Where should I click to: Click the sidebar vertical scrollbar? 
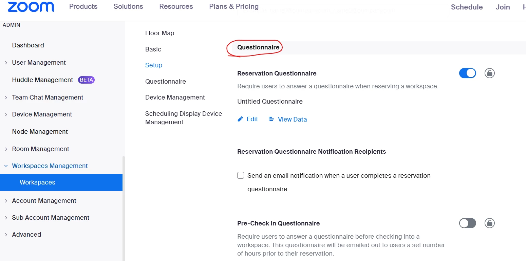pos(124,208)
